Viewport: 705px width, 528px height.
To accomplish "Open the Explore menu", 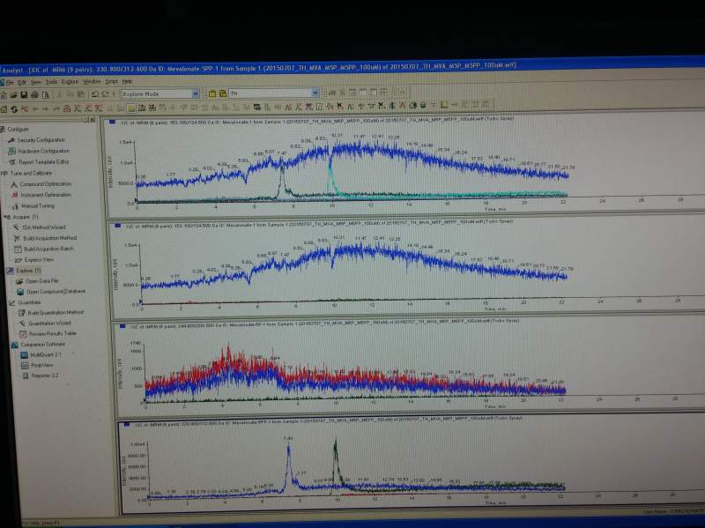I will pyautogui.click(x=70, y=82).
